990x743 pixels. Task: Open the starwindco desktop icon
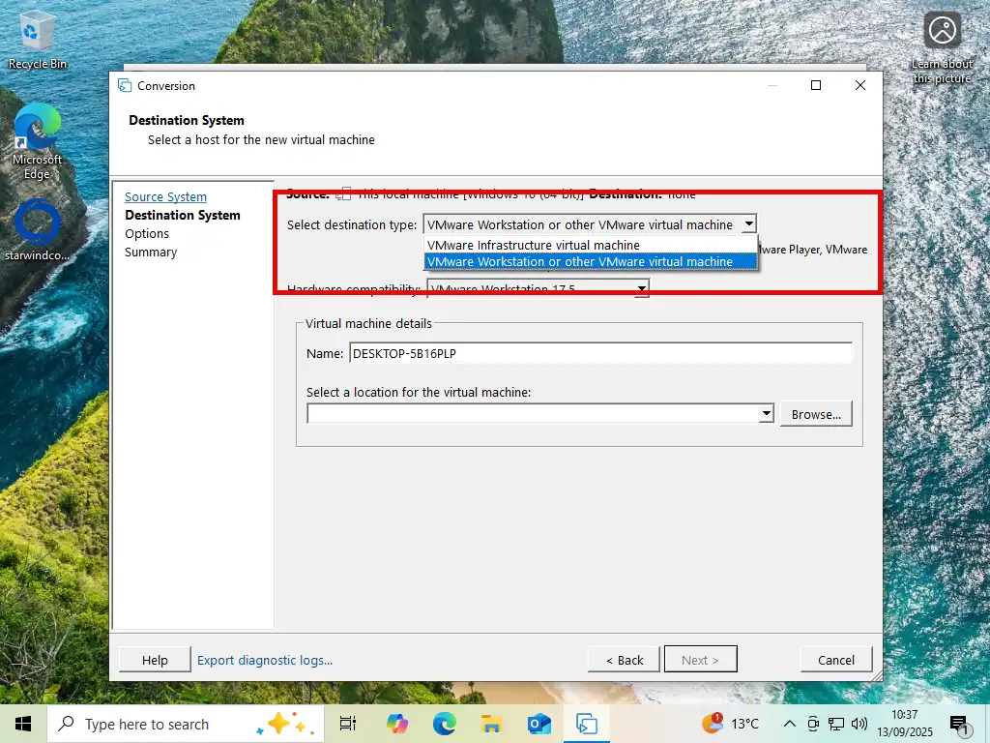pos(37,230)
